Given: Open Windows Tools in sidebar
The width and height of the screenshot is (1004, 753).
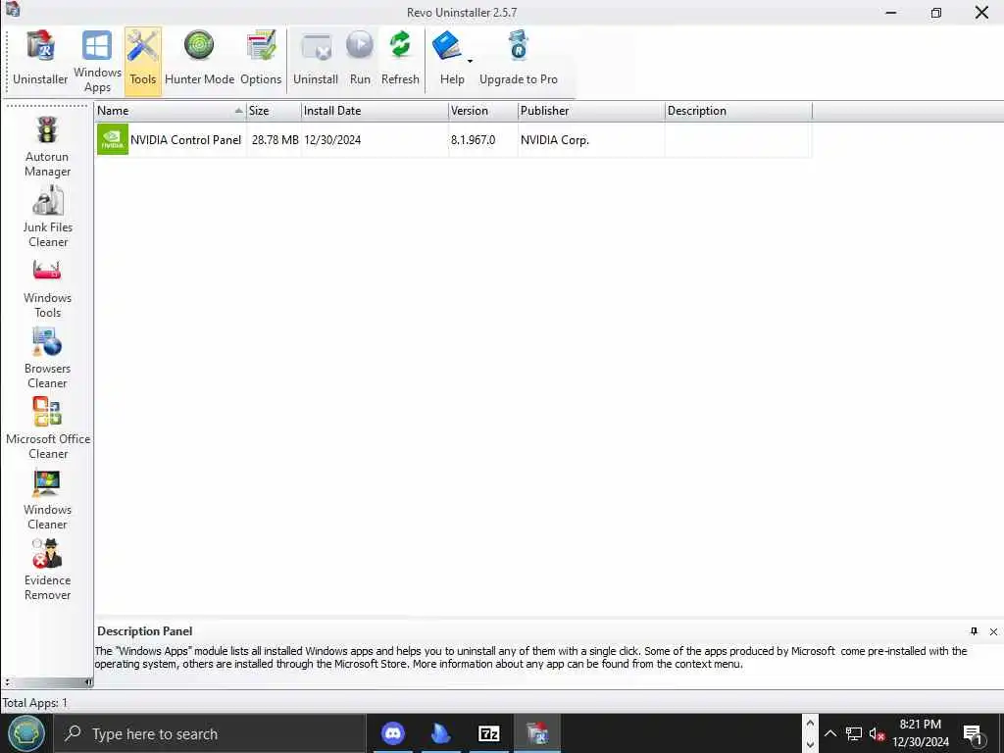Looking at the screenshot, I should pos(47,288).
